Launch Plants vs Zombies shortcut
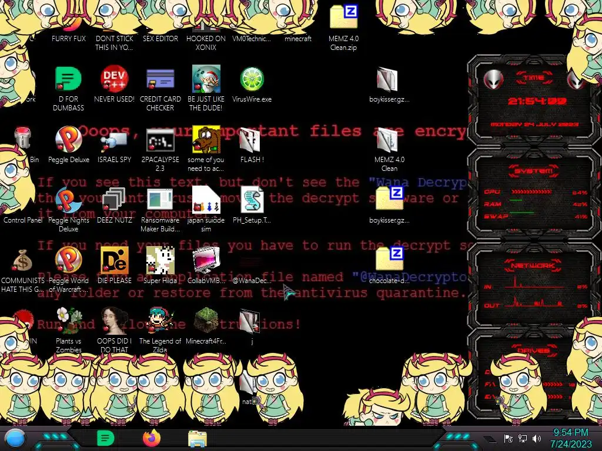The width and height of the screenshot is (602, 451). (x=68, y=330)
